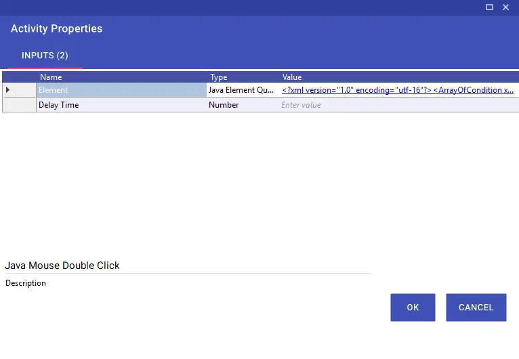This screenshot has height=359, width=519.
Task: Click the Activity Properties heading
Action: pos(57,28)
